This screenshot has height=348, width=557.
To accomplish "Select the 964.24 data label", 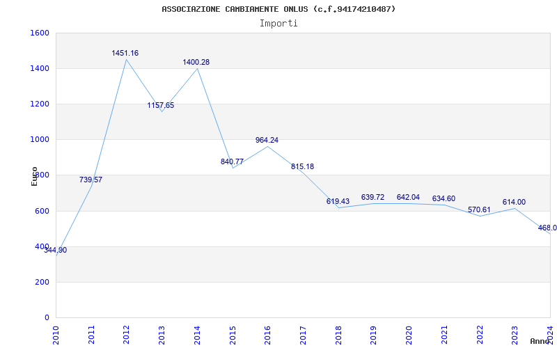I will tap(267, 141).
